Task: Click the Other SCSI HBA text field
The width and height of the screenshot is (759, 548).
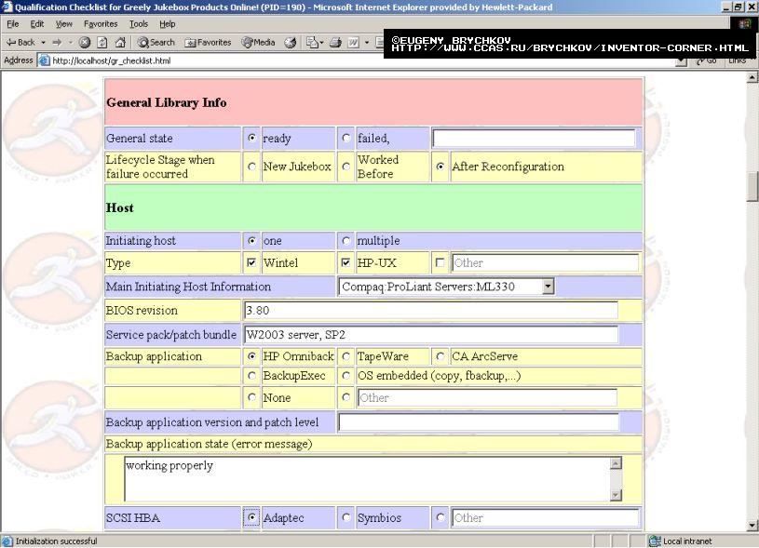Action: click(545, 517)
